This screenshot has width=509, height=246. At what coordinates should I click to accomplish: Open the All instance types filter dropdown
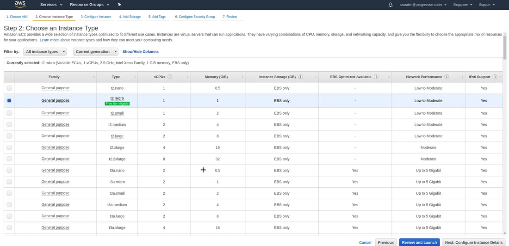click(x=44, y=52)
